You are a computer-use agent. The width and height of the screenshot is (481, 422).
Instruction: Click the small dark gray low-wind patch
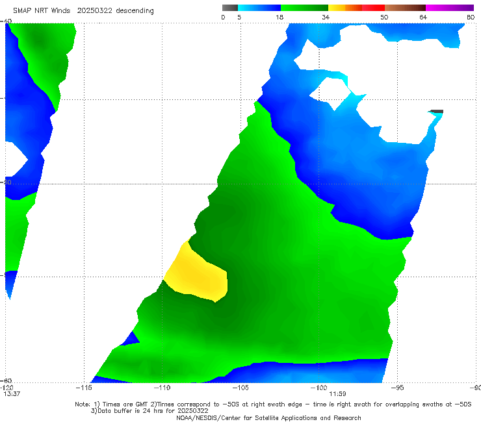tap(437, 111)
